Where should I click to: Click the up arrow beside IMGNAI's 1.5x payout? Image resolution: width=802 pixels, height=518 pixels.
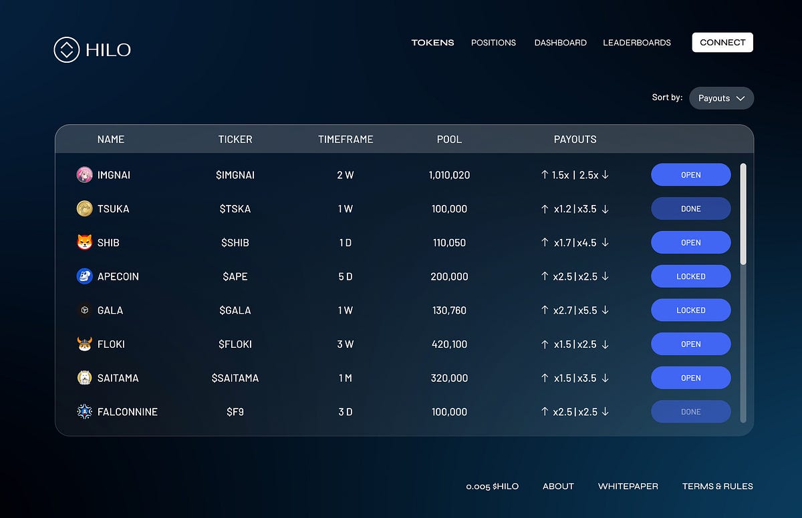[544, 174]
